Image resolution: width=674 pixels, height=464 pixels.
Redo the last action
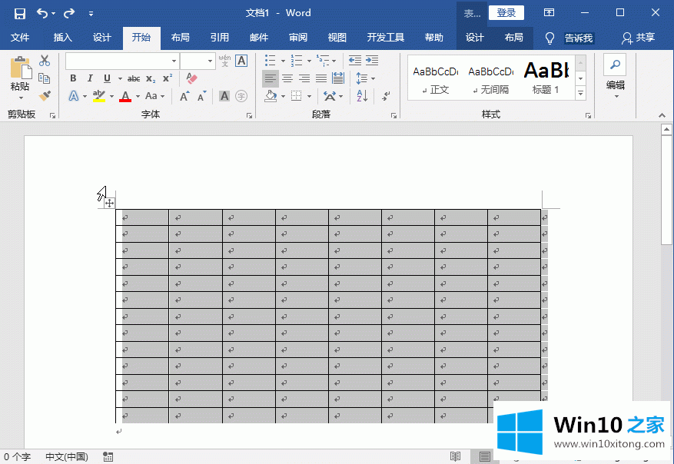click(x=69, y=13)
